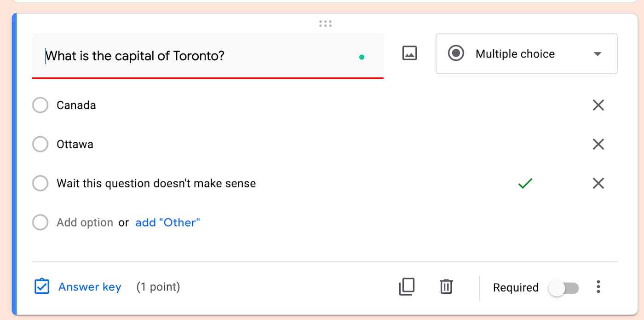Click the green correct-answer checkmark
This screenshot has height=320, width=644.
point(525,184)
